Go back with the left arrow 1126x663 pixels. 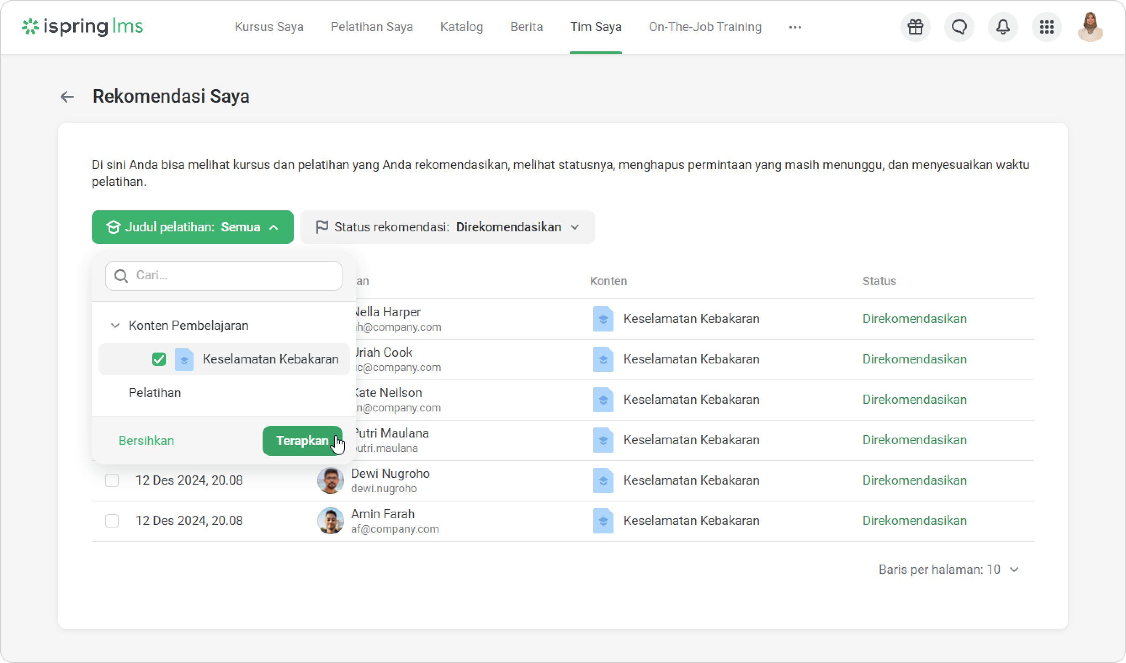[67, 96]
